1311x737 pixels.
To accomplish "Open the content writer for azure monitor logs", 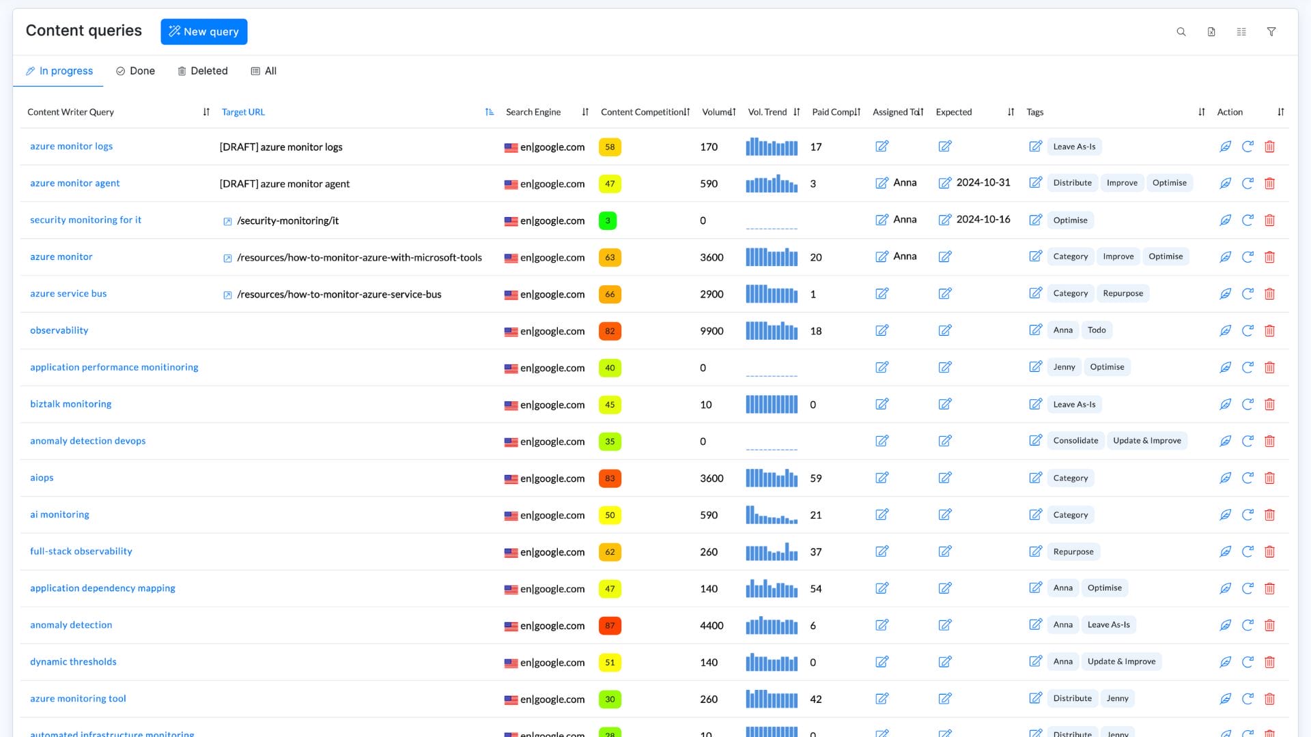I will (x=1226, y=147).
